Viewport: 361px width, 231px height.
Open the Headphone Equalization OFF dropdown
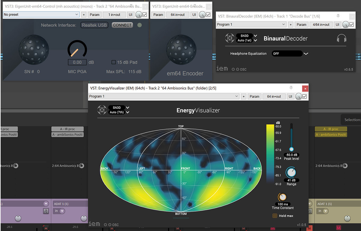pos(290,54)
